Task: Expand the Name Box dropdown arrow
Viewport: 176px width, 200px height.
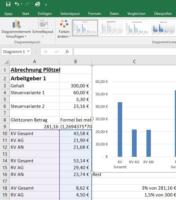Action: (28, 51)
